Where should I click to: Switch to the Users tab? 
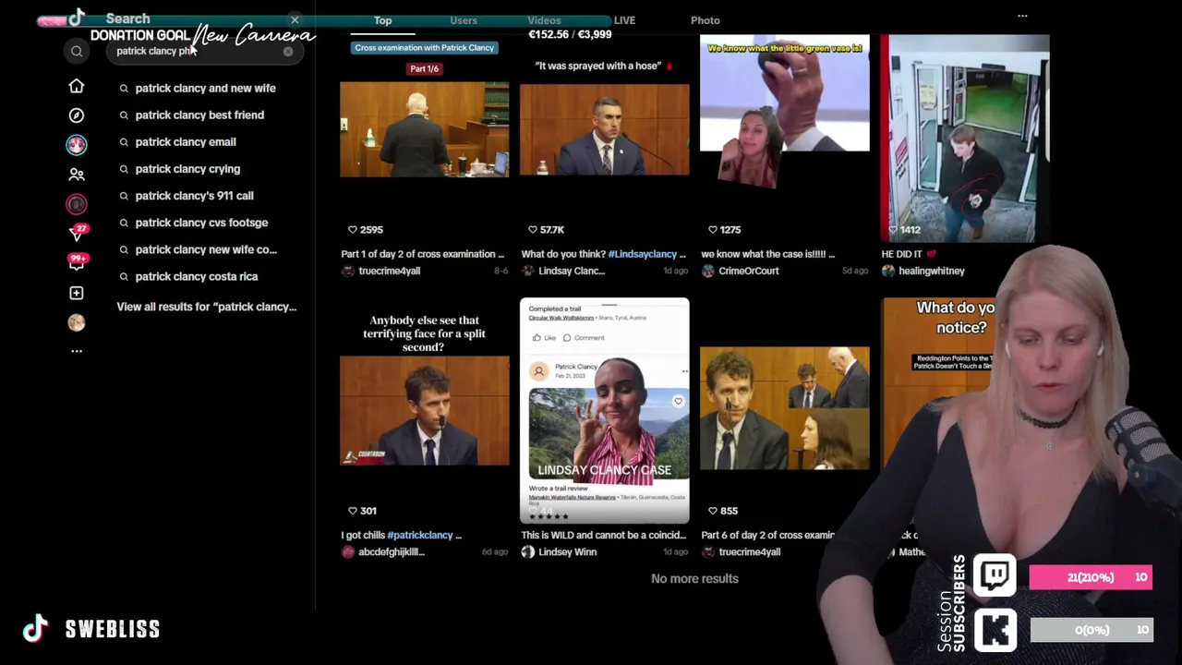tap(464, 20)
